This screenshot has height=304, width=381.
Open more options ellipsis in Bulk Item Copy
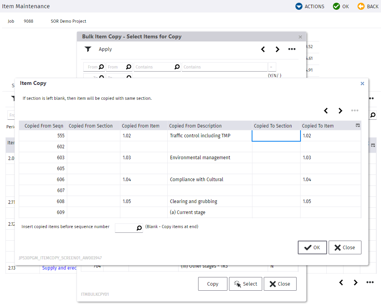[292, 49]
